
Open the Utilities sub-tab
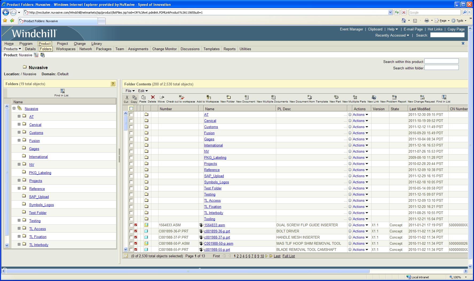[245, 49]
